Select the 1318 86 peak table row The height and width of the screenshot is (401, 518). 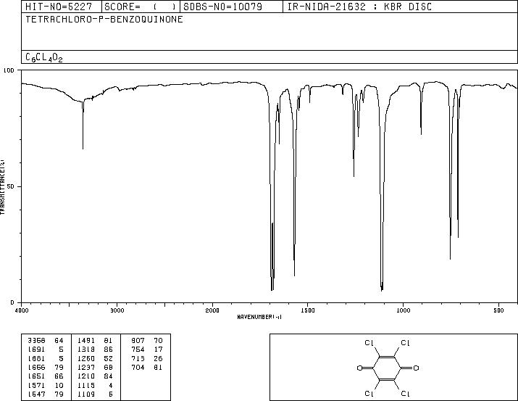tap(95, 350)
